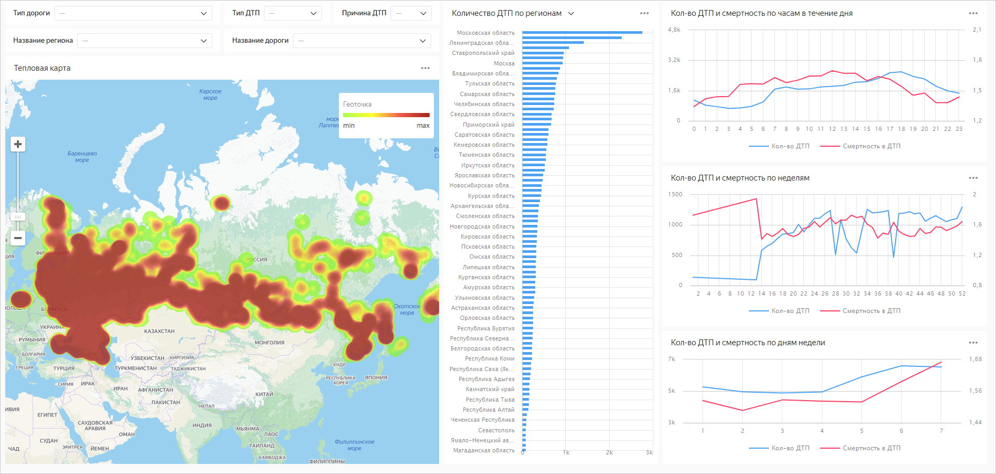Zoom out on the heat map
Image resolution: width=996 pixels, height=474 pixels.
[18, 238]
